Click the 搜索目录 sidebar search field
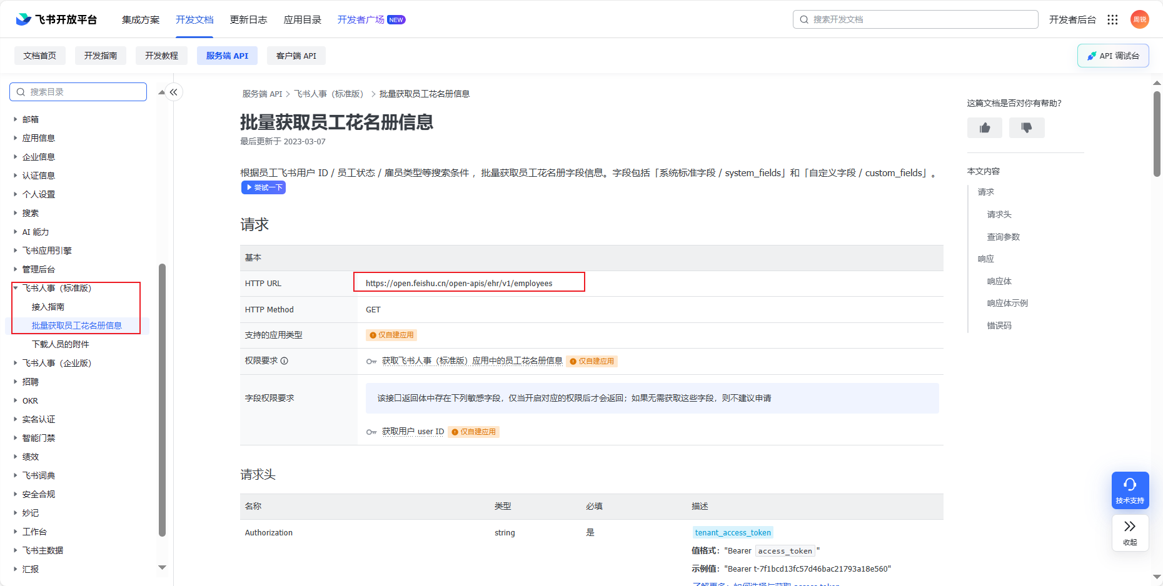The image size is (1163, 586). [78, 92]
